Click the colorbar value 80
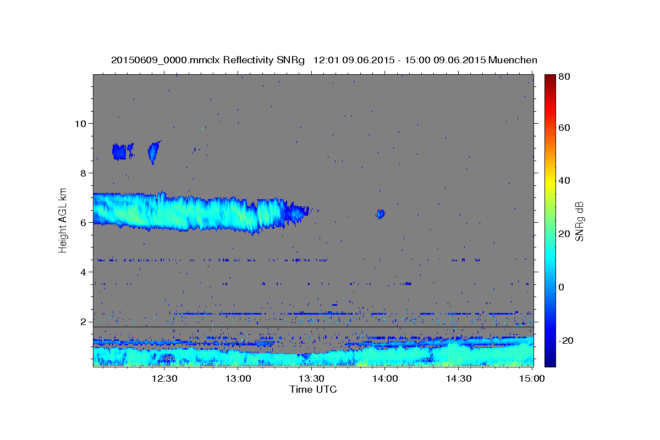The width and height of the screenshot is (660, 440). (564, 77)
